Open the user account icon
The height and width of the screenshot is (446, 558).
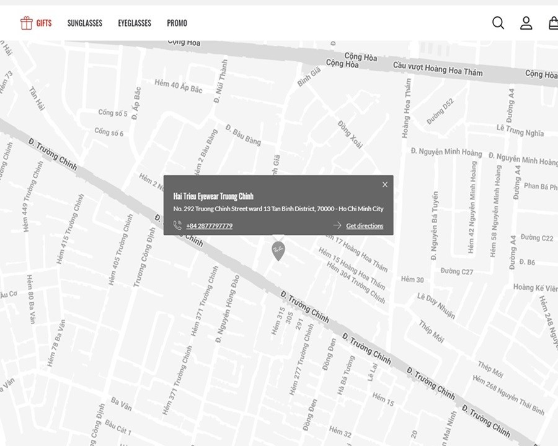point(526,23)
